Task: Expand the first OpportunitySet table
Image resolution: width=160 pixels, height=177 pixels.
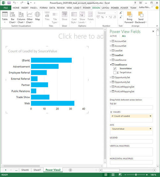Action: (x=110, y=77)
